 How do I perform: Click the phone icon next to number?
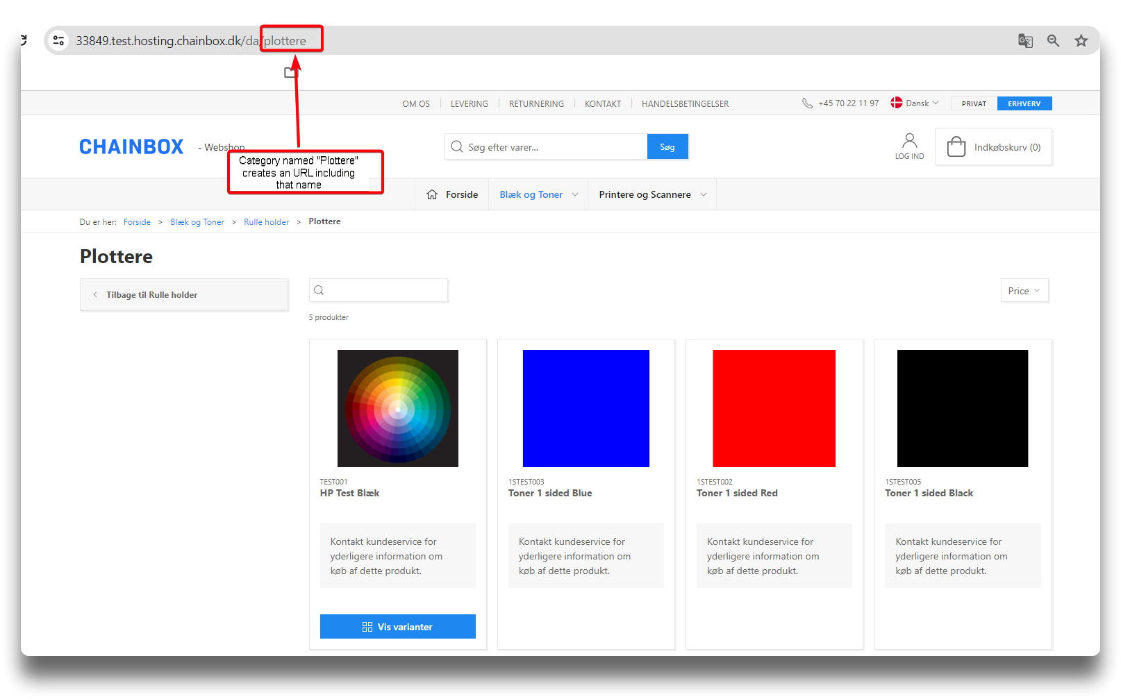[807, 103]
